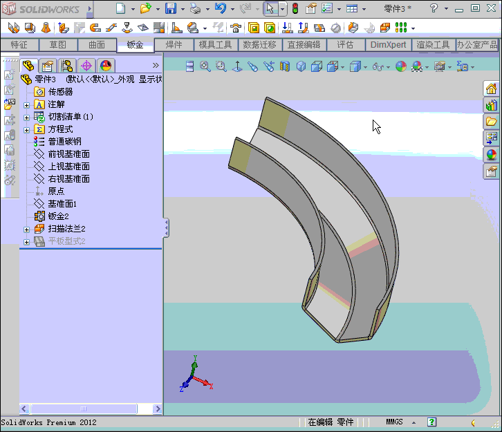Open the Select tool dropdown arrow
The height and width of the screenshot is (432, 502).
(x=282, y=9)
